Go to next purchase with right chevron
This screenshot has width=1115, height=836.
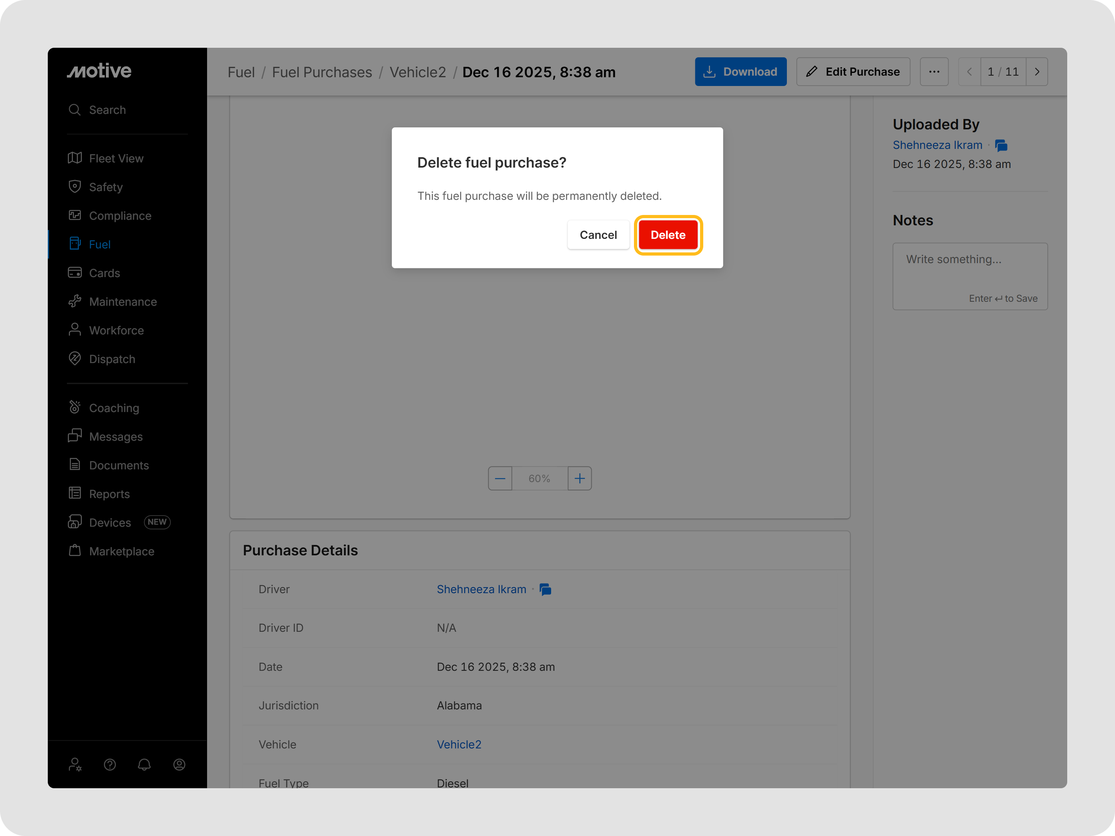click(x=1037, y=72)
